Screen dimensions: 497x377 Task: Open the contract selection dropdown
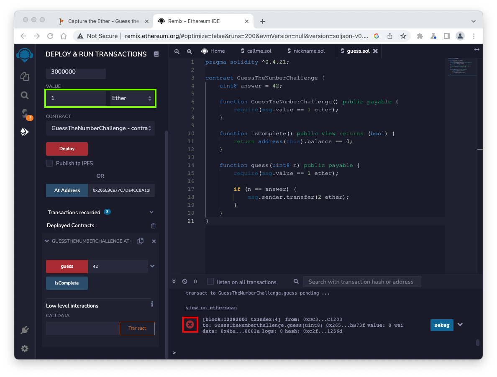(100, 128)
